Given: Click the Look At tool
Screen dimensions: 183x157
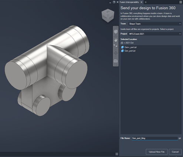Looking at the screenshot, I should [x=116, y=61].
